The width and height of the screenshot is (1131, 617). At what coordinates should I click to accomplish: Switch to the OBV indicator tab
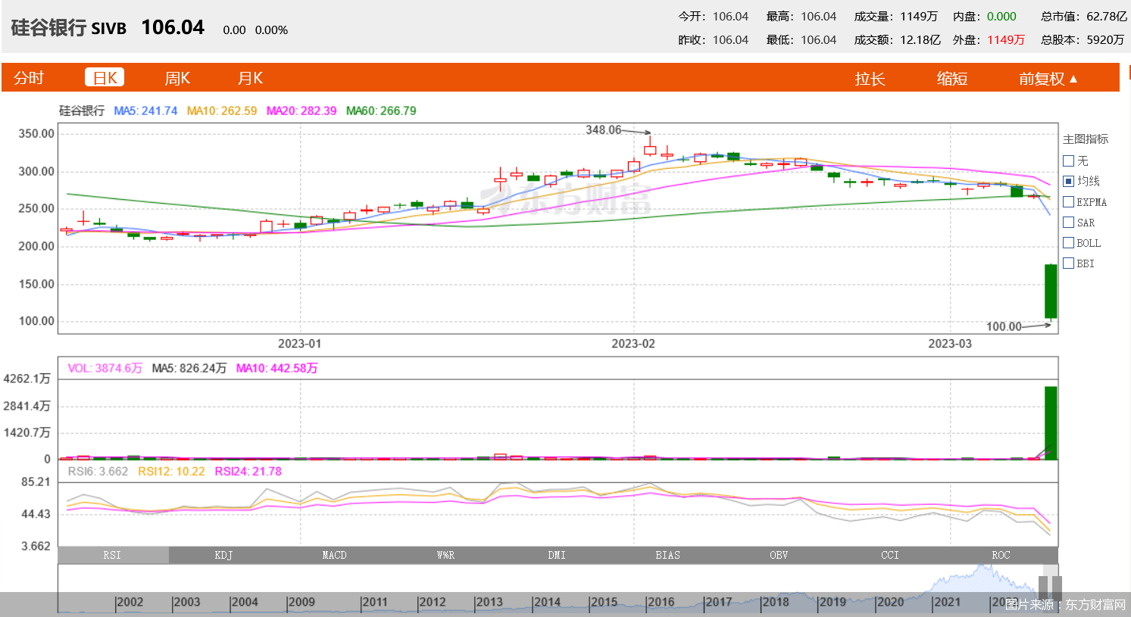[779, 555]
